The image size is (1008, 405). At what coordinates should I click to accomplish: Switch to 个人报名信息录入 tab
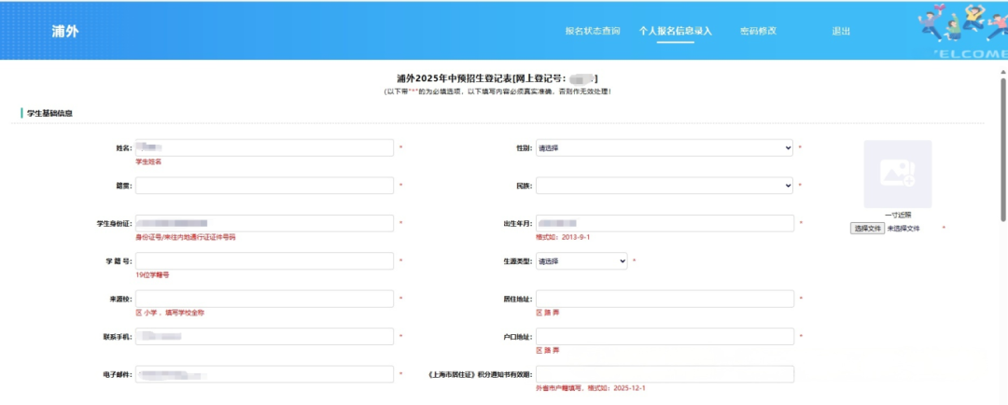pos(675,31)
